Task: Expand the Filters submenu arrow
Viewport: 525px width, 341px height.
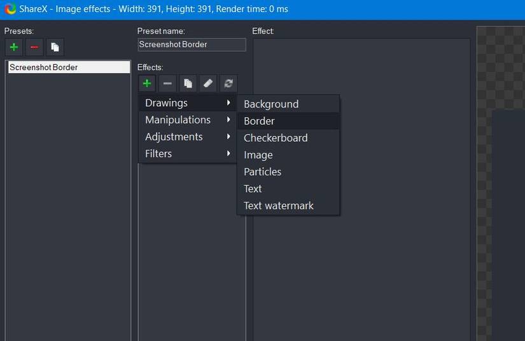Action: 228,153
